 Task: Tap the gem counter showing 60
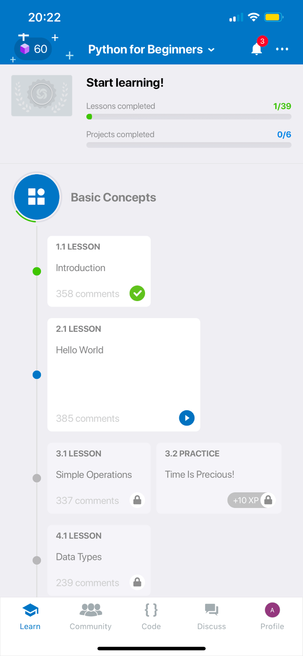pyautogui.click(x=34, y=49)
